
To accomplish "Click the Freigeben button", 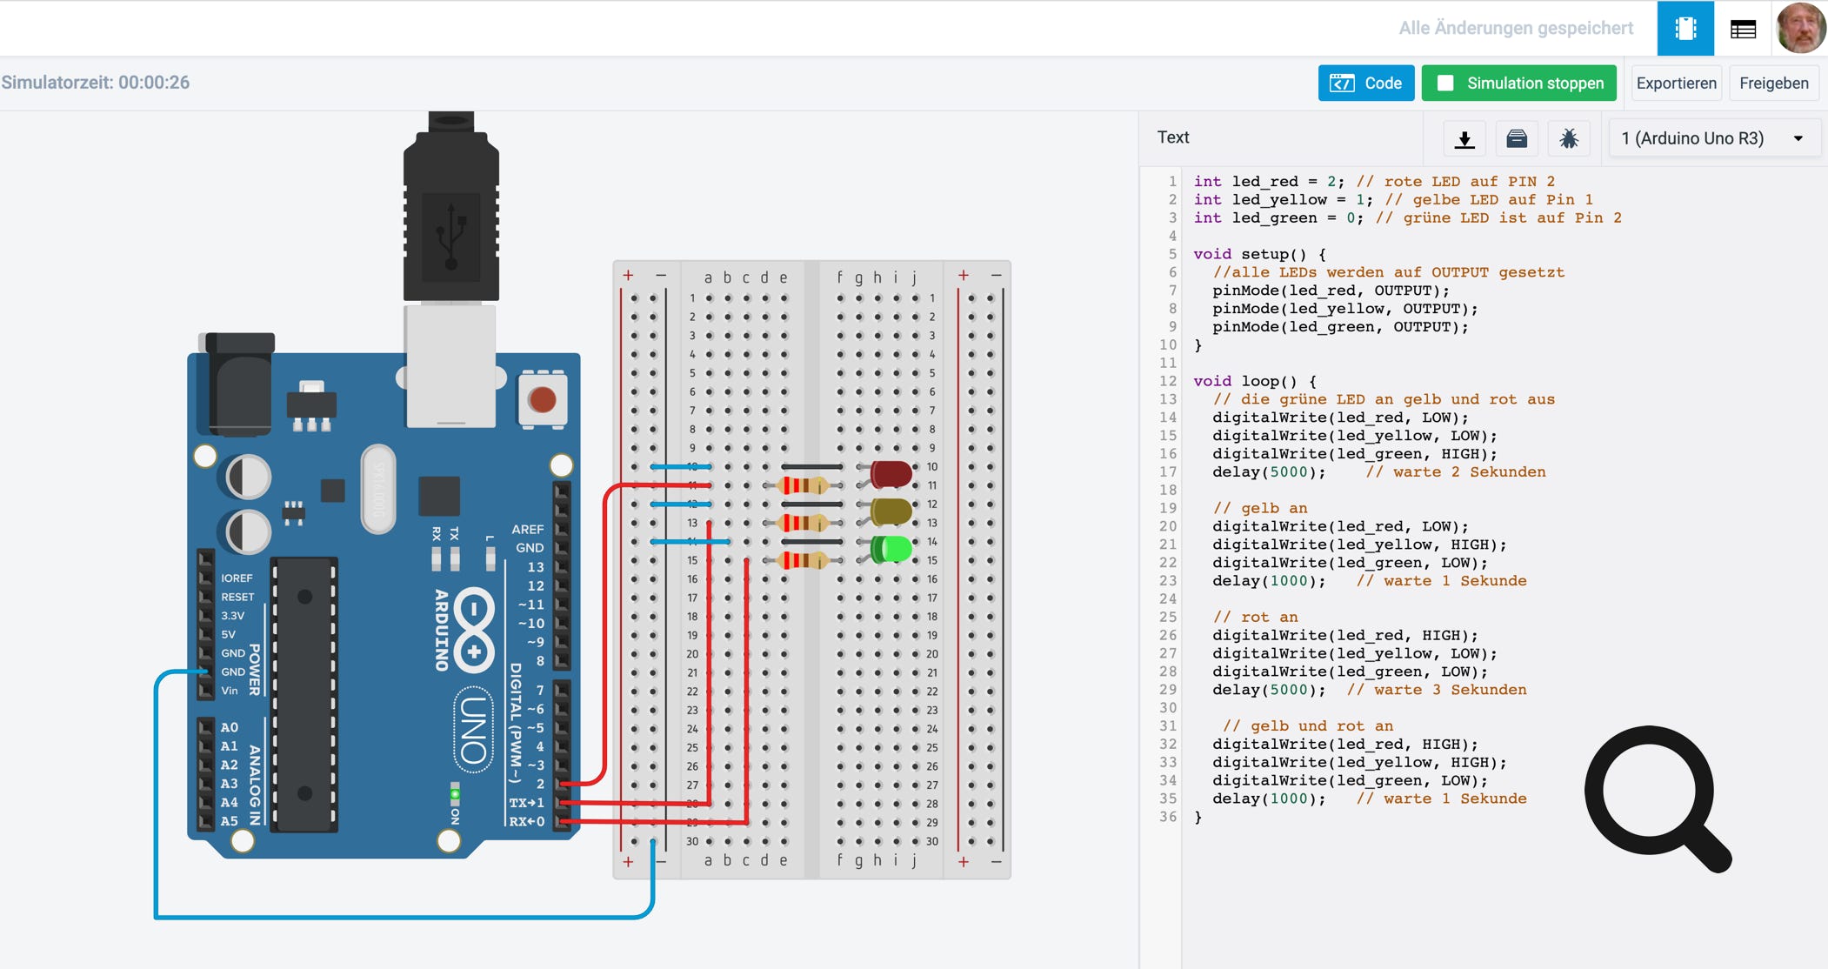I will [x=1773, y=84].
